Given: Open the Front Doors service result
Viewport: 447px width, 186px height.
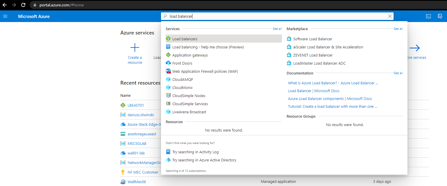Looking at the screenshot, I should click(182, 63).
